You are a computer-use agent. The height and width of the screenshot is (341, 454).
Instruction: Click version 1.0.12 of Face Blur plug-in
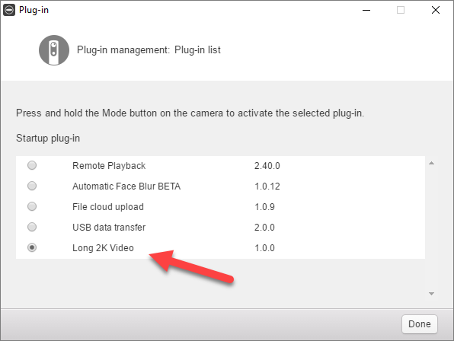(x=267, y=186)
